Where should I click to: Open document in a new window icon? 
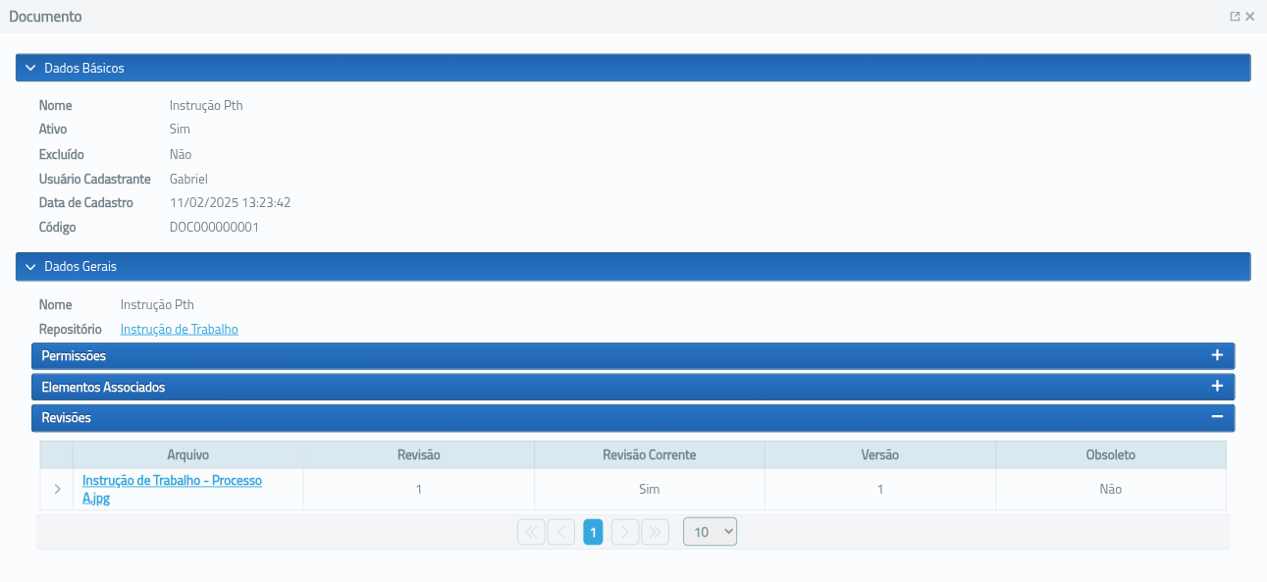click(1235, 17)
